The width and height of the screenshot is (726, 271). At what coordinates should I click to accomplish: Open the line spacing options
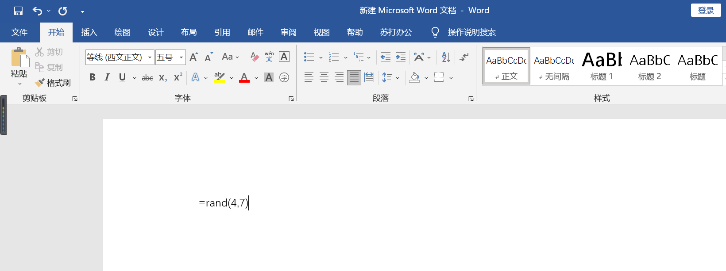tap(387, 78)
